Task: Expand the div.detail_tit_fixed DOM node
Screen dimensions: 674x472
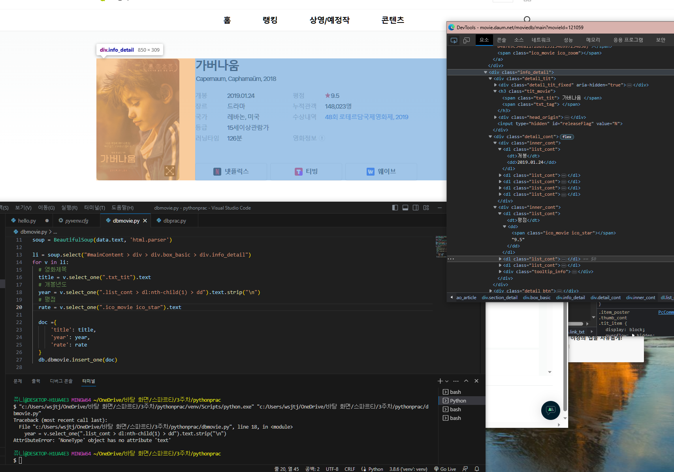Action: [495, 85]
